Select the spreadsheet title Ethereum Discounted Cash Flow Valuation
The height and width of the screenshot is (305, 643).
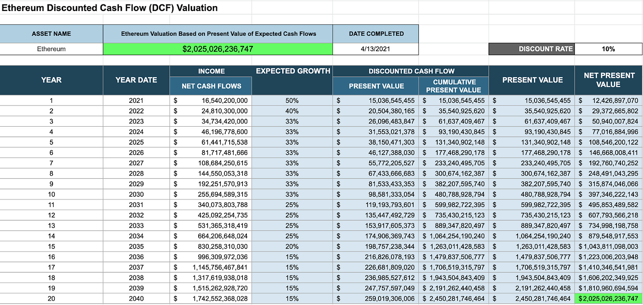coord(109,8)
